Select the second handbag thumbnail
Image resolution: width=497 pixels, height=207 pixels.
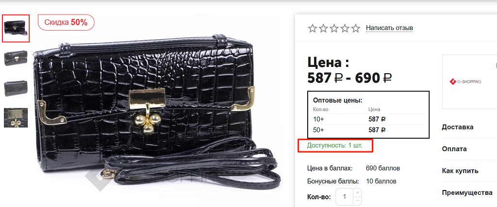point(16,58)
